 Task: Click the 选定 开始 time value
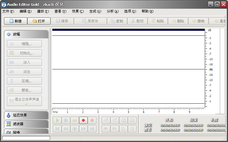170,125
